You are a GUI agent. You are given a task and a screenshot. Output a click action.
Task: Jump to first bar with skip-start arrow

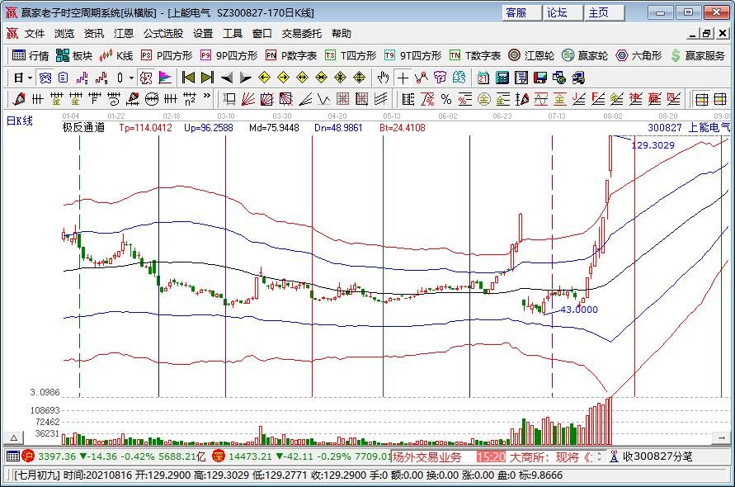pyautogui.click(x=188, y=78)
